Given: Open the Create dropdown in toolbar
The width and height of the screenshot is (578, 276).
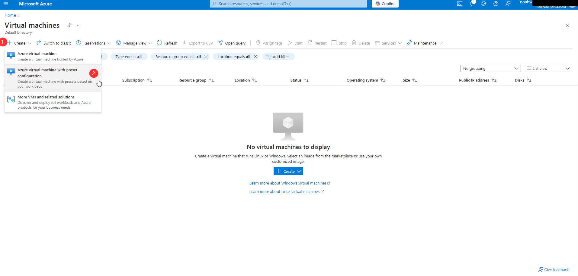Looking at the screenshot, I should point(20,43).
